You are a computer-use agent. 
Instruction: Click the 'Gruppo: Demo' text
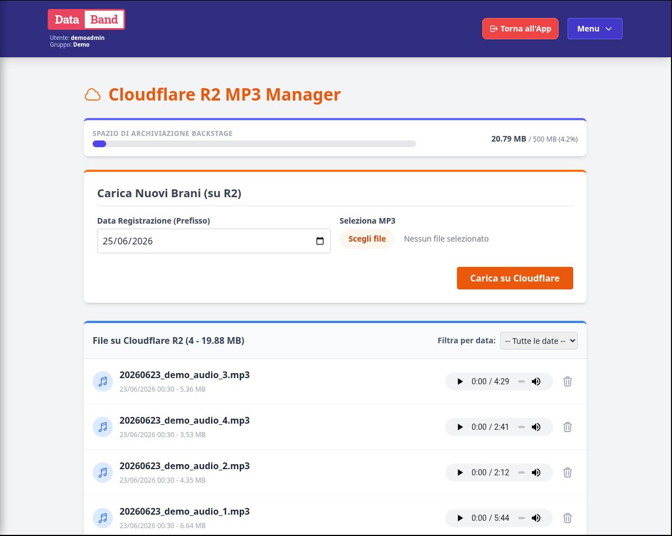pyautogui.click(x=70, y=44)
